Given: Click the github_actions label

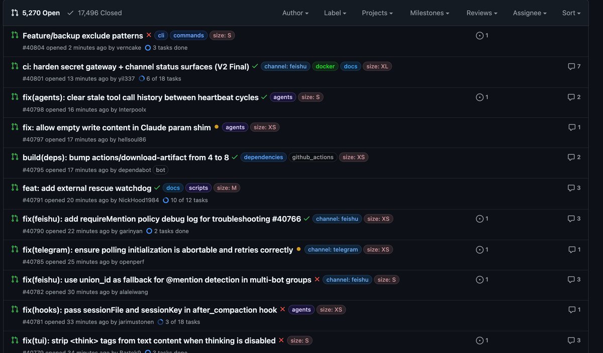Looking at the screenshot, I should (313, 157).
